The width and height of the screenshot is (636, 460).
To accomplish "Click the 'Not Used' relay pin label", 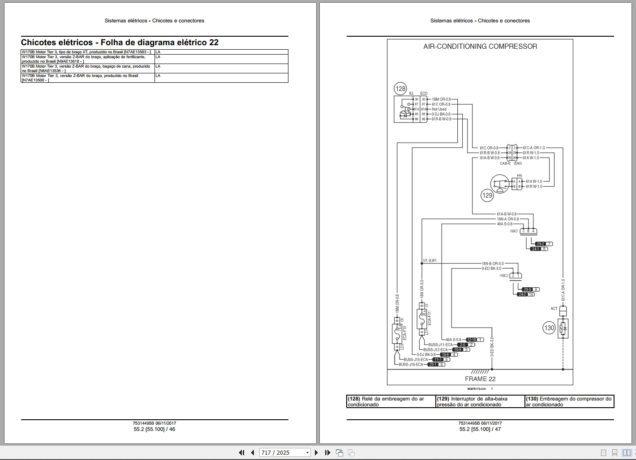I will click(439, 109).
